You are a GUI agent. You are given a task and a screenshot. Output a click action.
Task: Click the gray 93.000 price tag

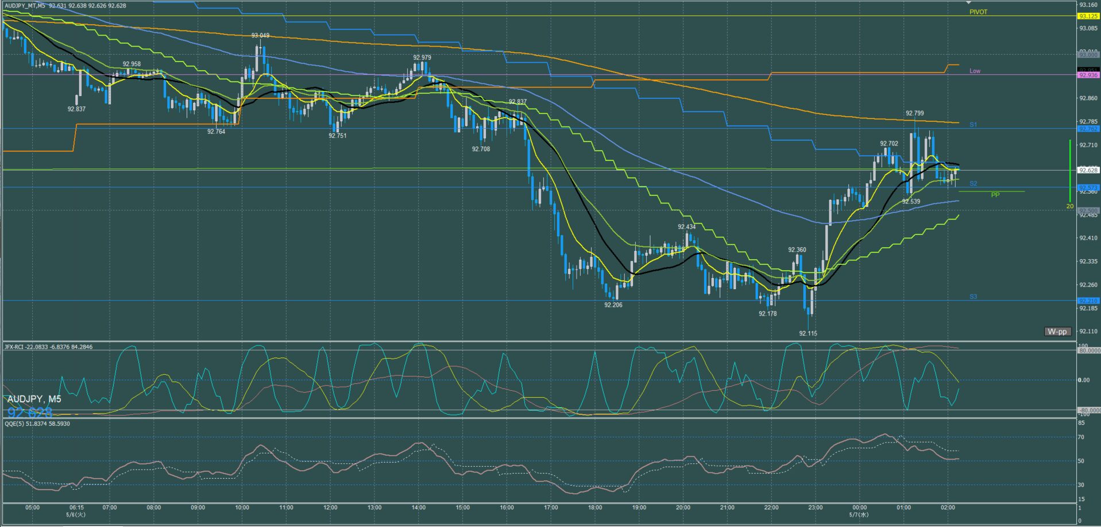click(x=1088, y=55)
